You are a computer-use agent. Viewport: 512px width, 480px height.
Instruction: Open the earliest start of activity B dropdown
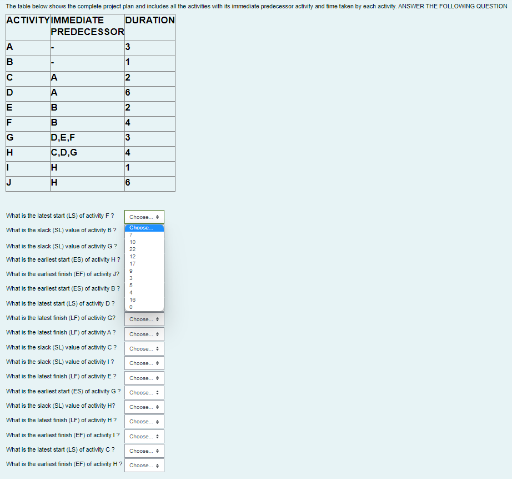coord(144,288)
